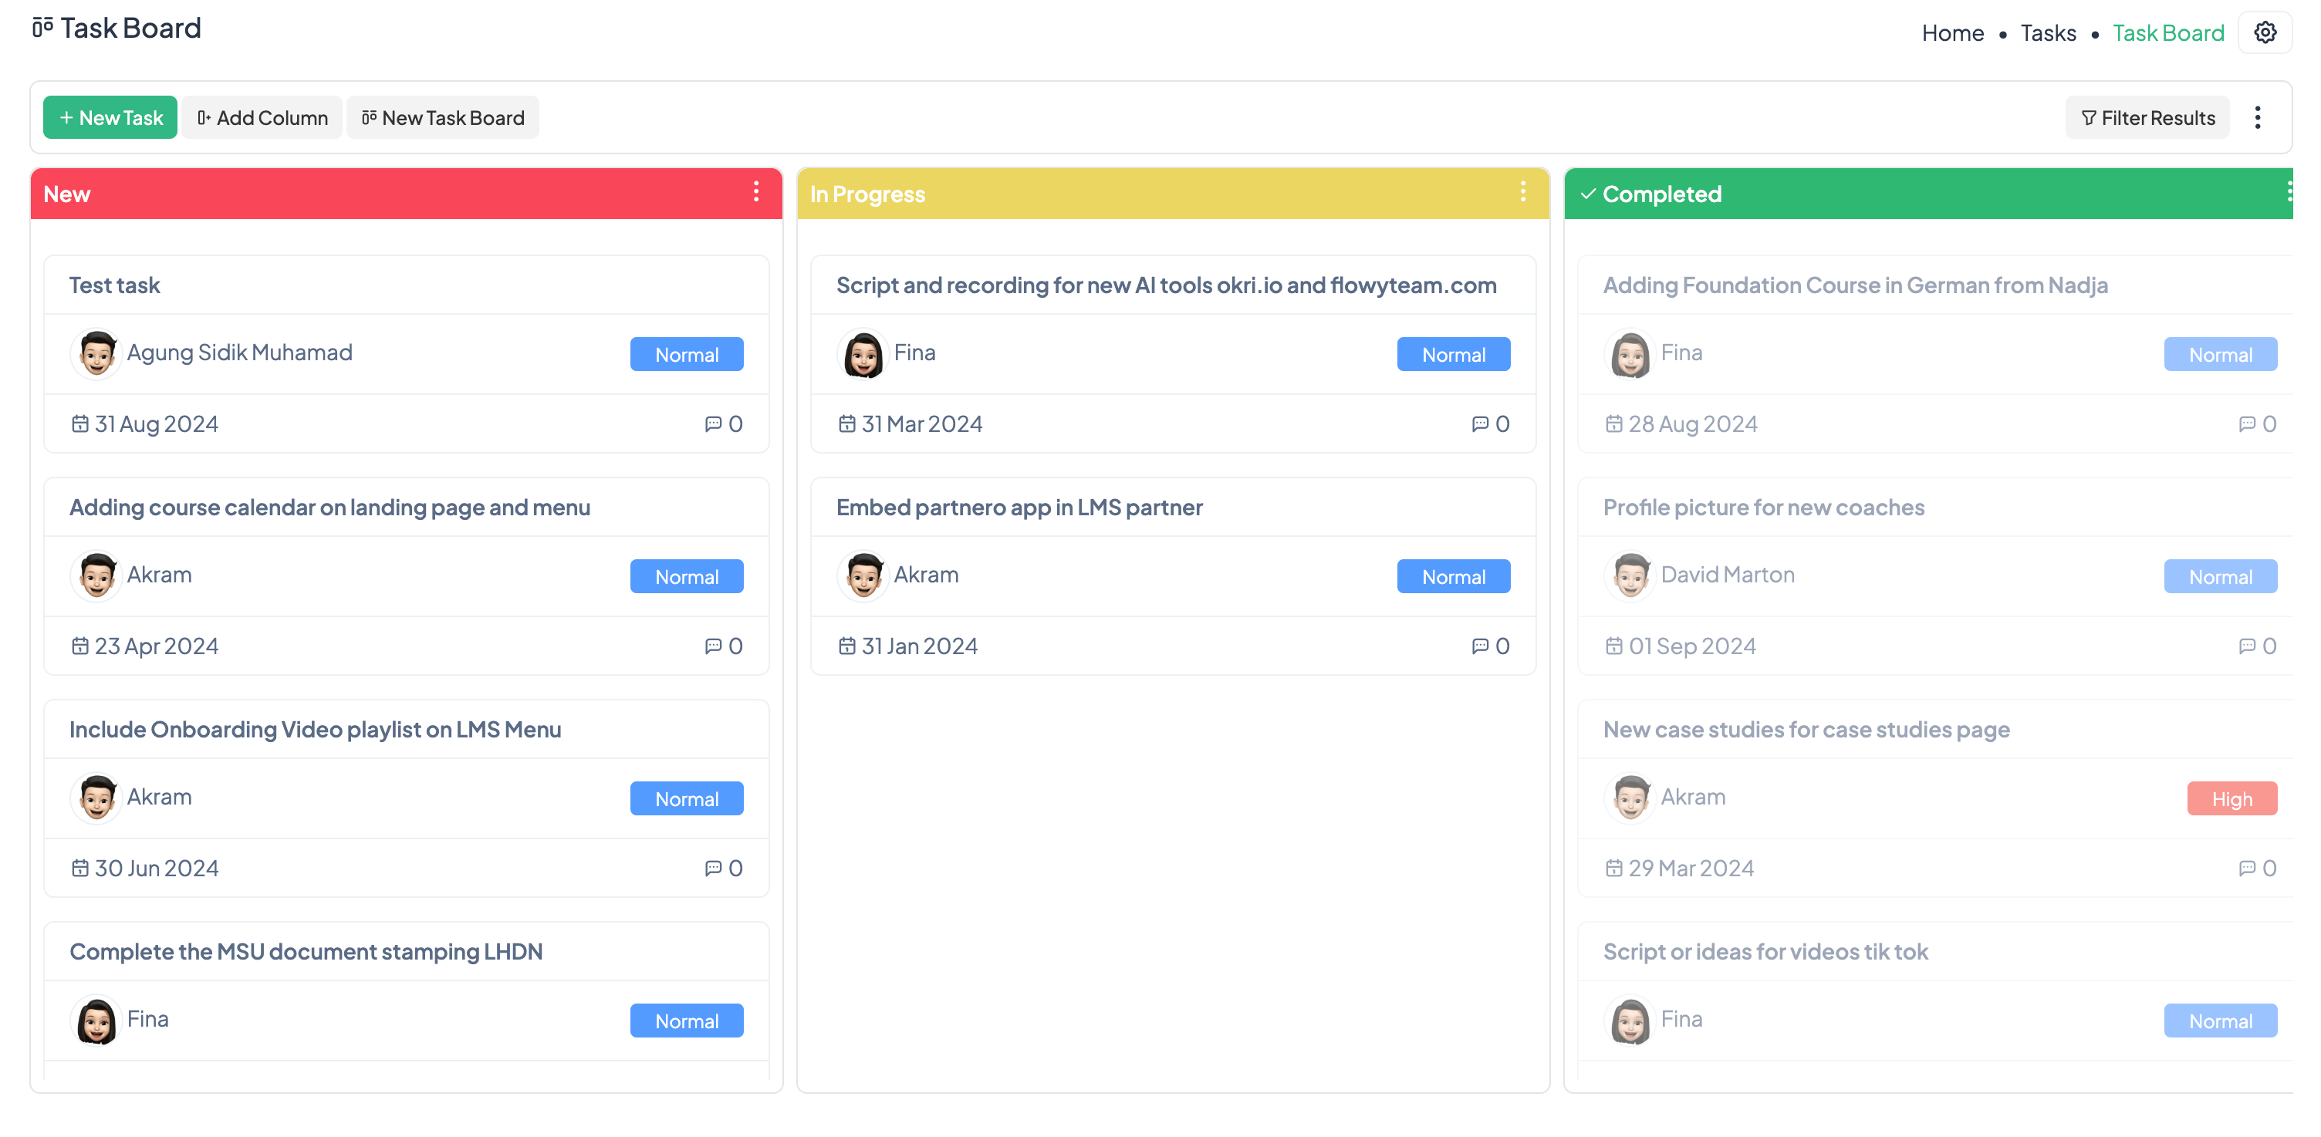Open Include Onboarding Video playlist task

pyautogui.click(x=316, y=730)
